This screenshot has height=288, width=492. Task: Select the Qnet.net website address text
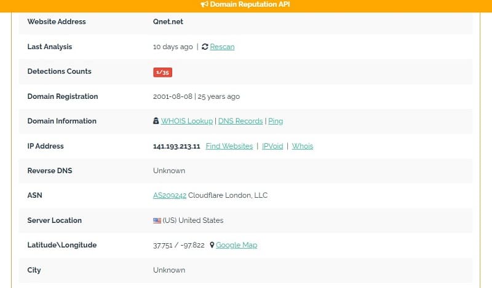[168, 21]
